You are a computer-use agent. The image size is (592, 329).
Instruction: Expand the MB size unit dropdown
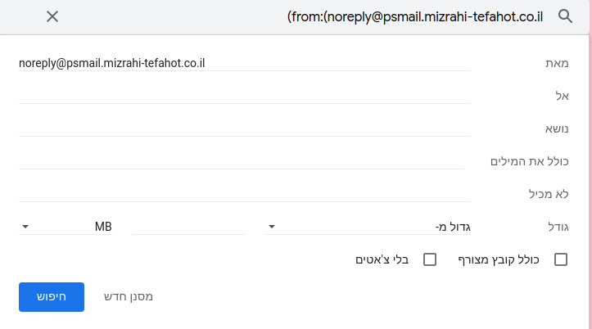point(66,227)
